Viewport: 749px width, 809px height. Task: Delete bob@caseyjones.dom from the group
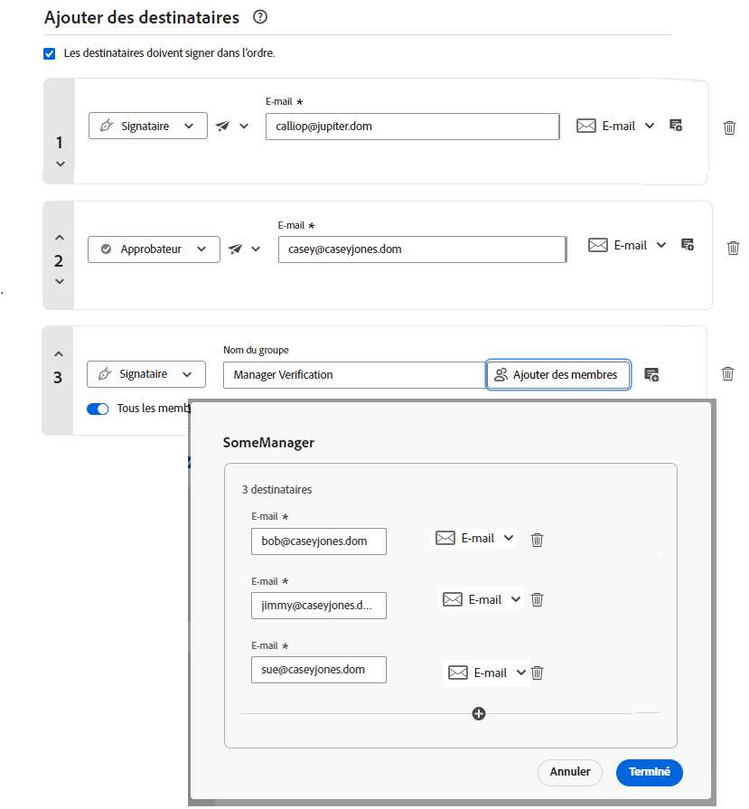pyautogui.click(x=537, y=540)
